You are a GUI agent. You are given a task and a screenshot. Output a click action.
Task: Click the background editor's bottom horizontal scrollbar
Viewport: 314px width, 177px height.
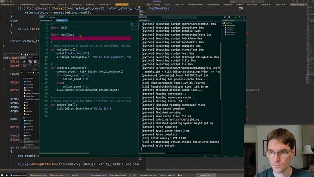click(50, 169)
